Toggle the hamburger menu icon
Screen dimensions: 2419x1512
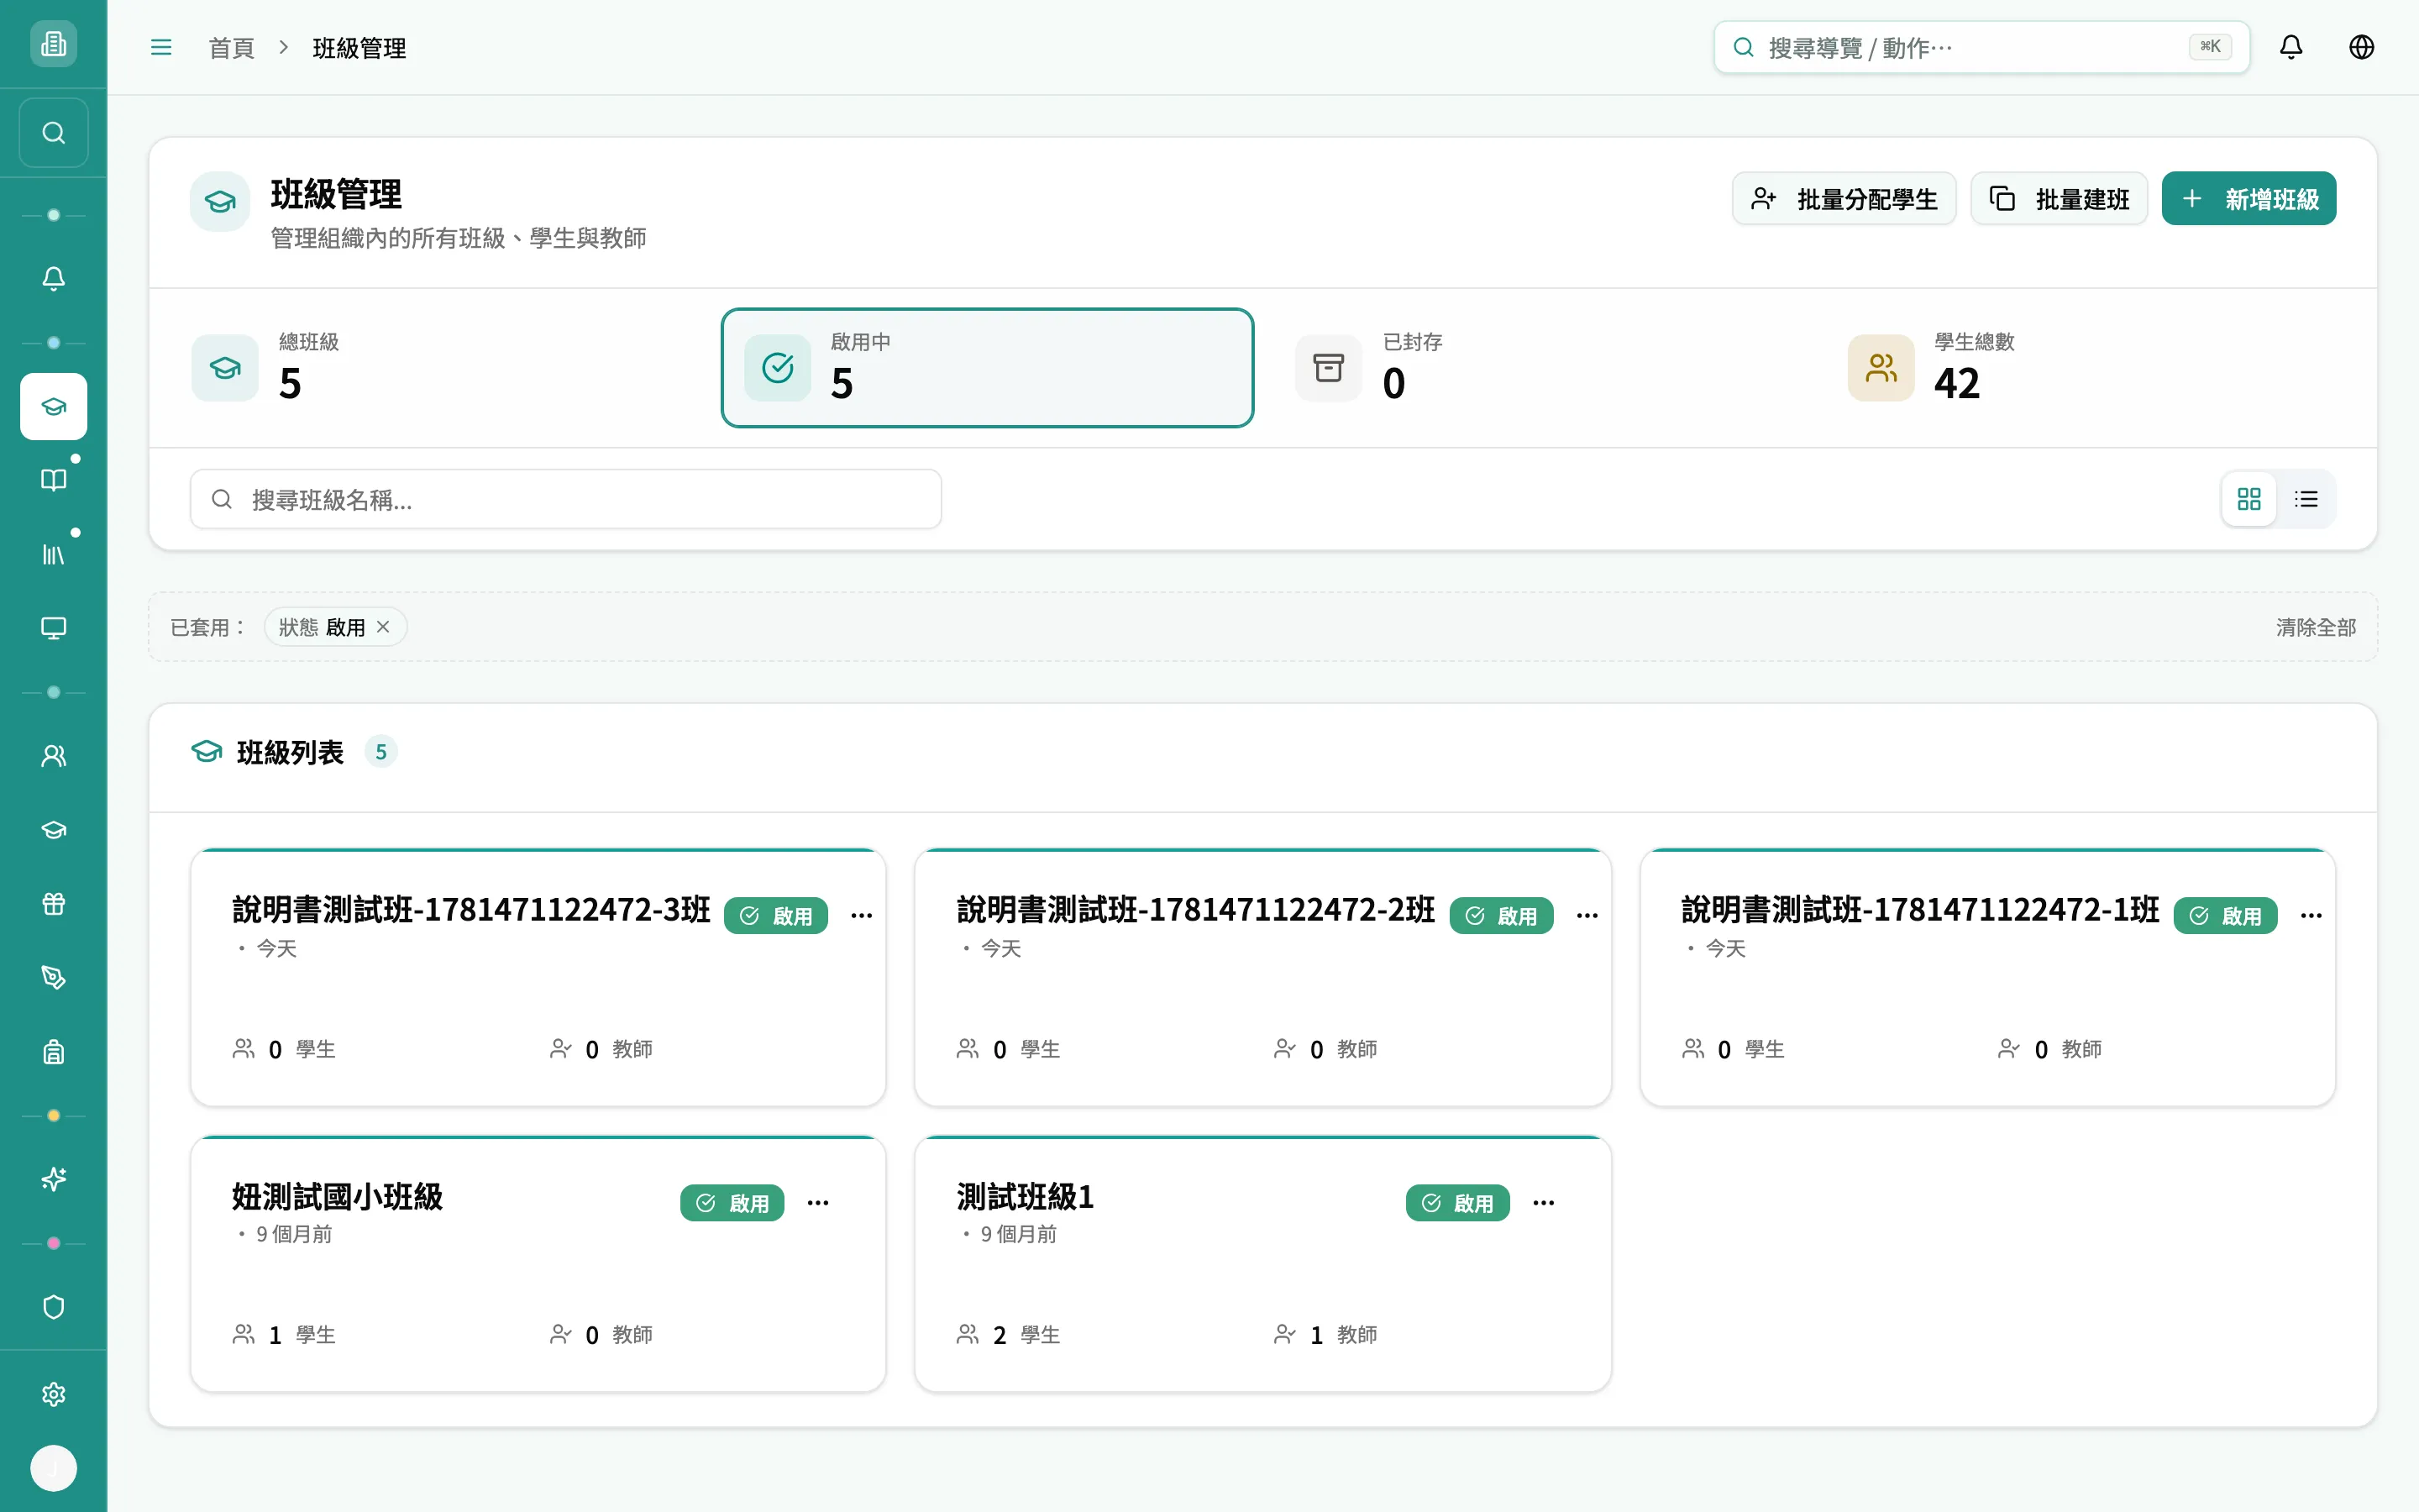[x=161, y=47]
